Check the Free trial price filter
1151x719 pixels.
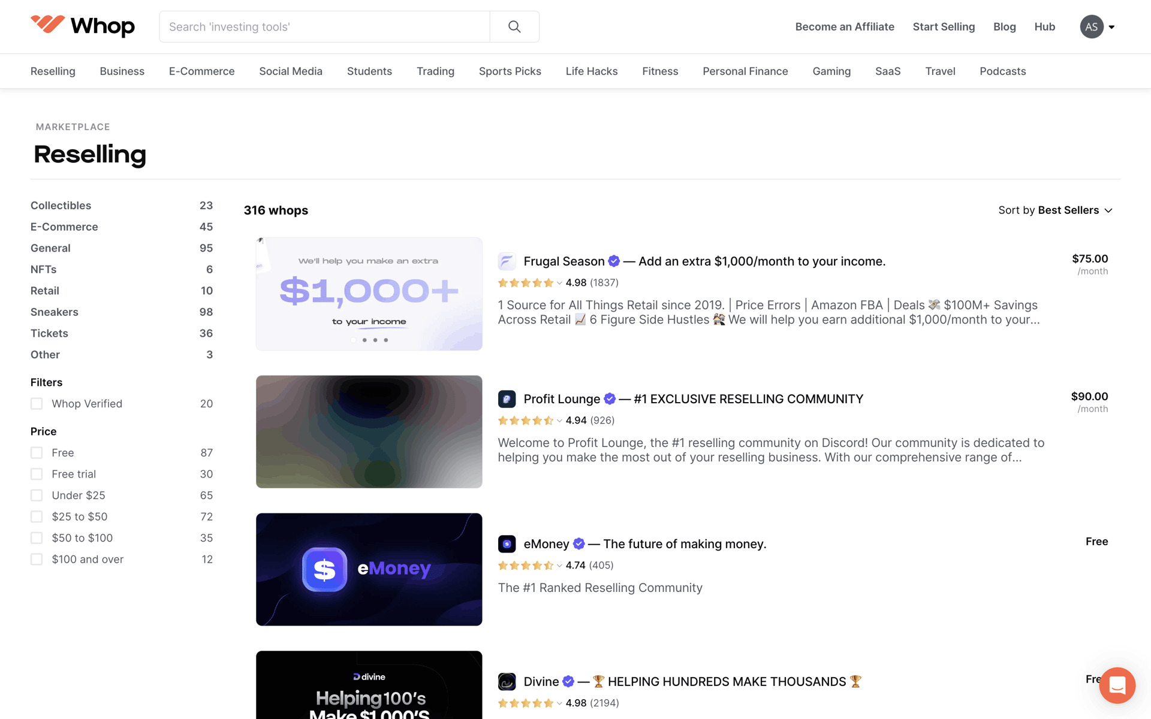click(x=37, y=475)
